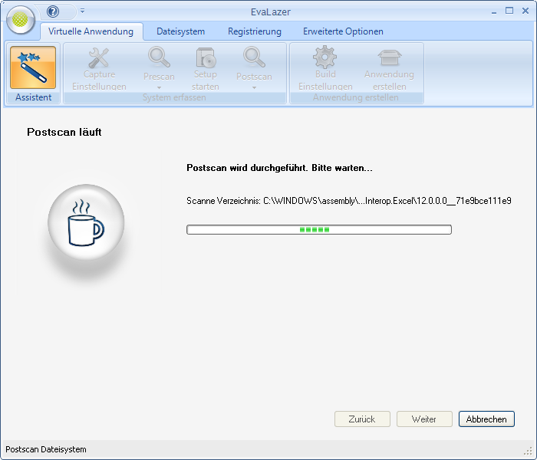Click the coffee cup waiting image

pos(86,223)
